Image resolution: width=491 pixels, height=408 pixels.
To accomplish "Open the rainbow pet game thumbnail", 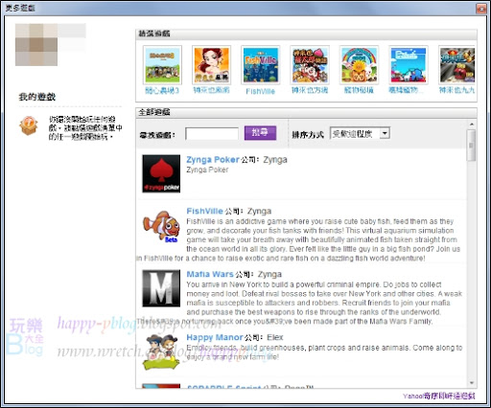I will coord(359,65).
